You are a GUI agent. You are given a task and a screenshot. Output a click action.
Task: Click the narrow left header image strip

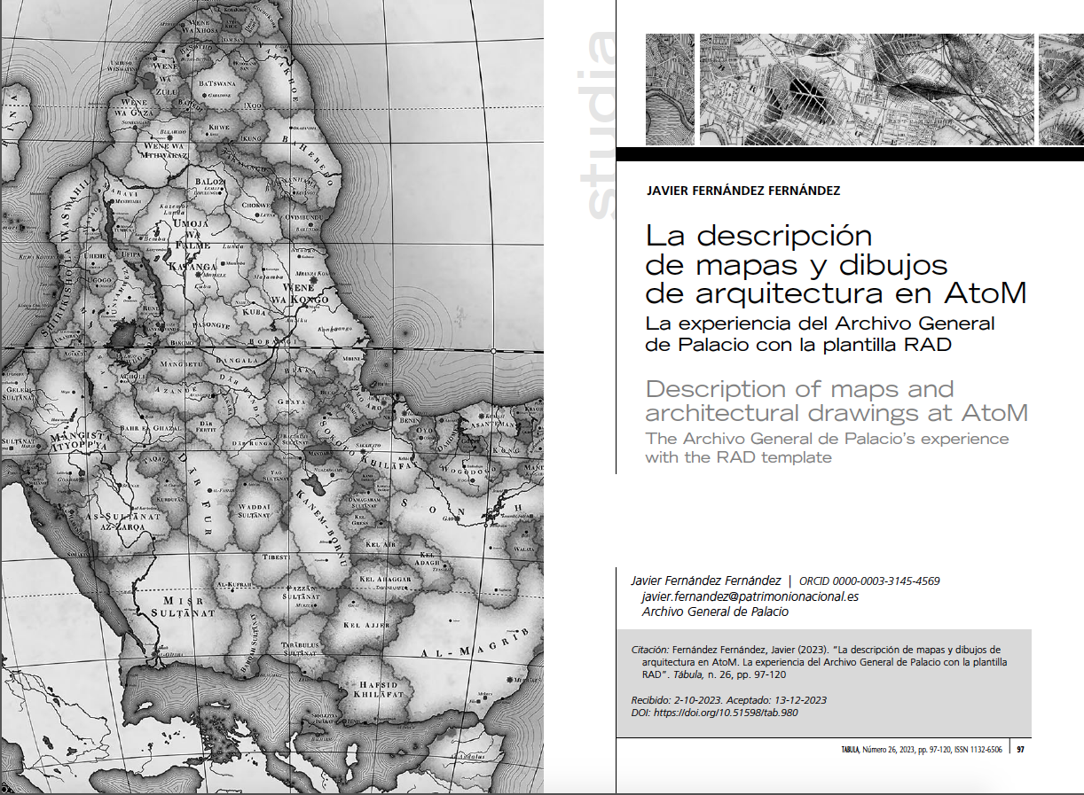click(670, 90)
